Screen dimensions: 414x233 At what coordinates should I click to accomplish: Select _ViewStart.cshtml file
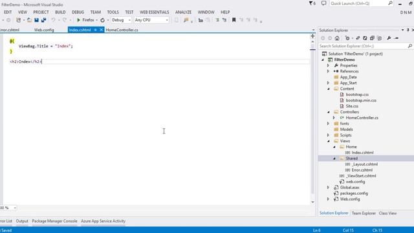coord(361,176)
